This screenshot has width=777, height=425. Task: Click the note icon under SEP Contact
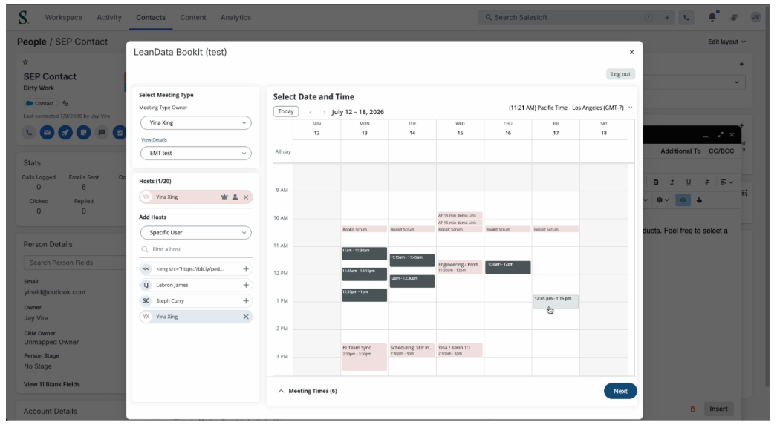point(83,132)
